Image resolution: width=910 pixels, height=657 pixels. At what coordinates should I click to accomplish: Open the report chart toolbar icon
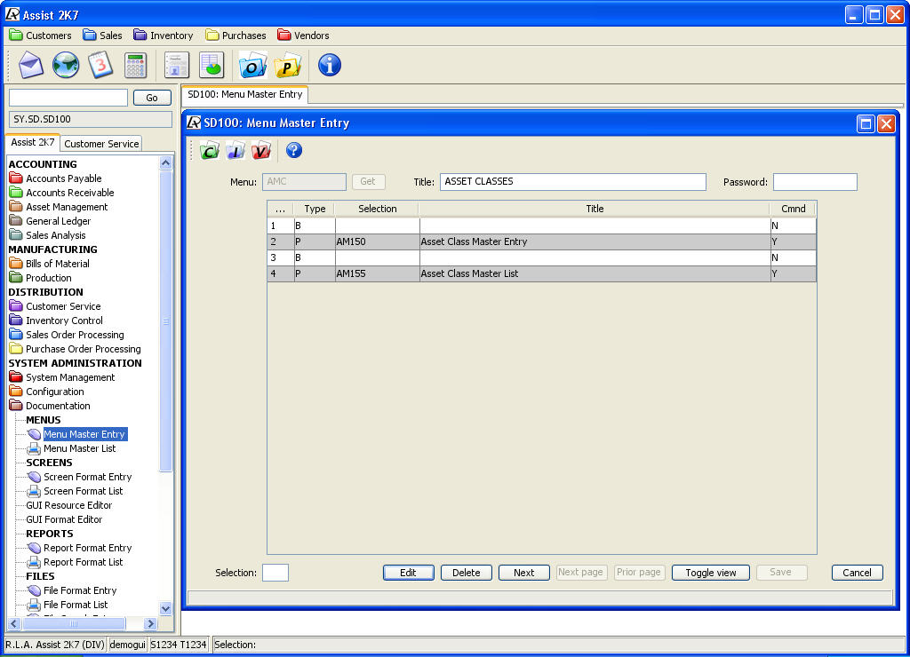point(212,65)
